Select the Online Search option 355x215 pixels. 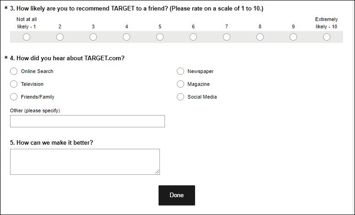(14, 71)
